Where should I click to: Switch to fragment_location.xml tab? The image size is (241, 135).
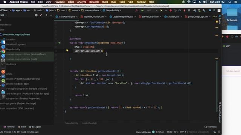[94, 16]
